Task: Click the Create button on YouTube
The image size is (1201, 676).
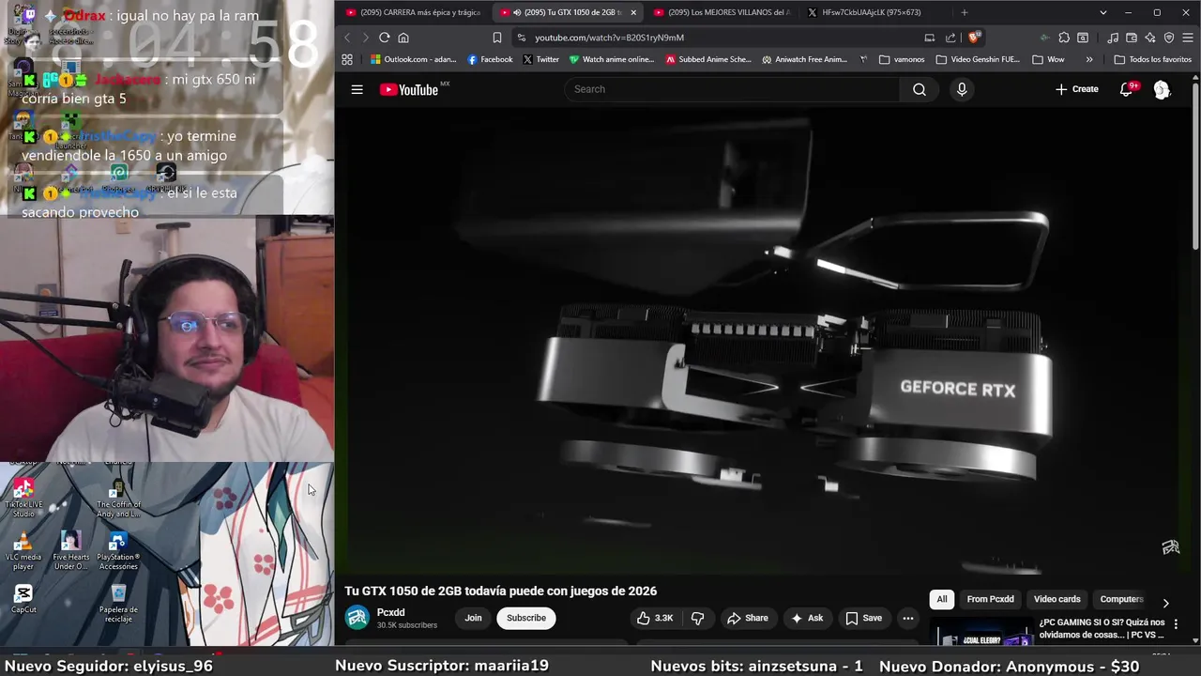Action: point(1076,89)
